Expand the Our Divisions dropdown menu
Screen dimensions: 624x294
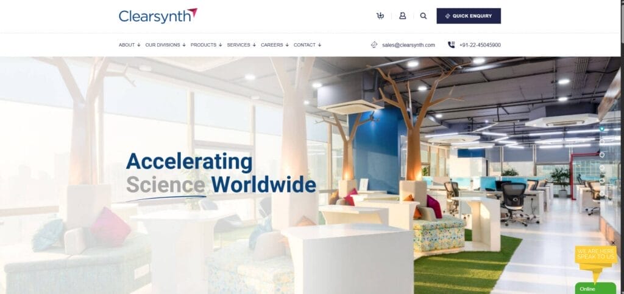point(166,45)
